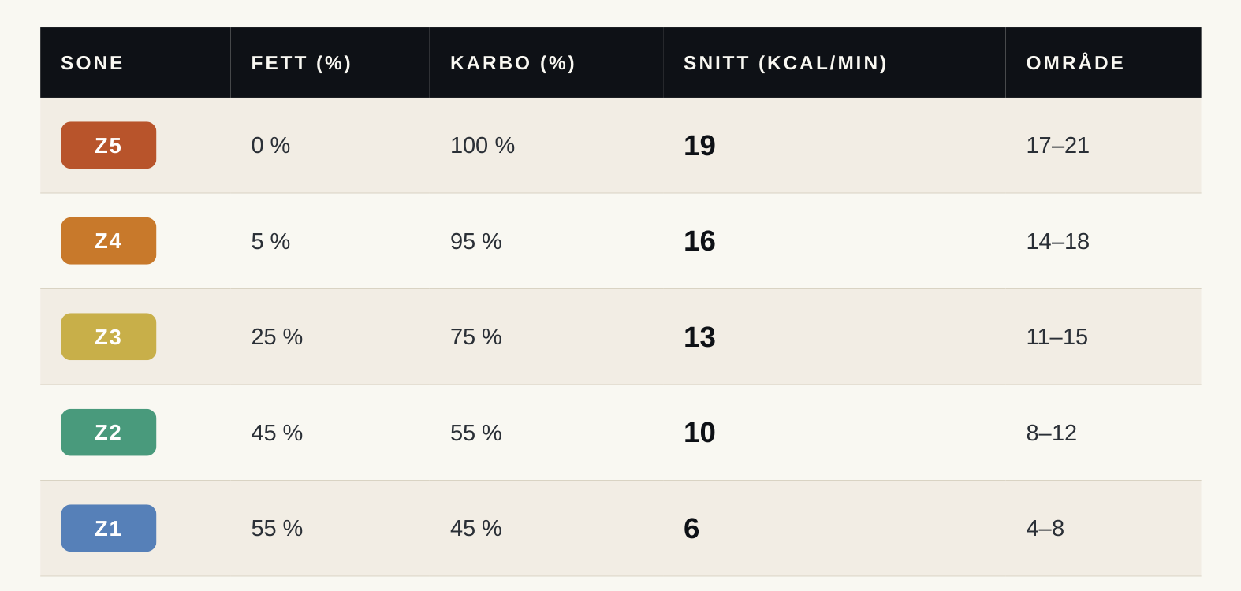Image resolution: width=1241 pixels, height=591 pixels.
Task: Click the Z5 zone badge
Action: click(108, 145)
